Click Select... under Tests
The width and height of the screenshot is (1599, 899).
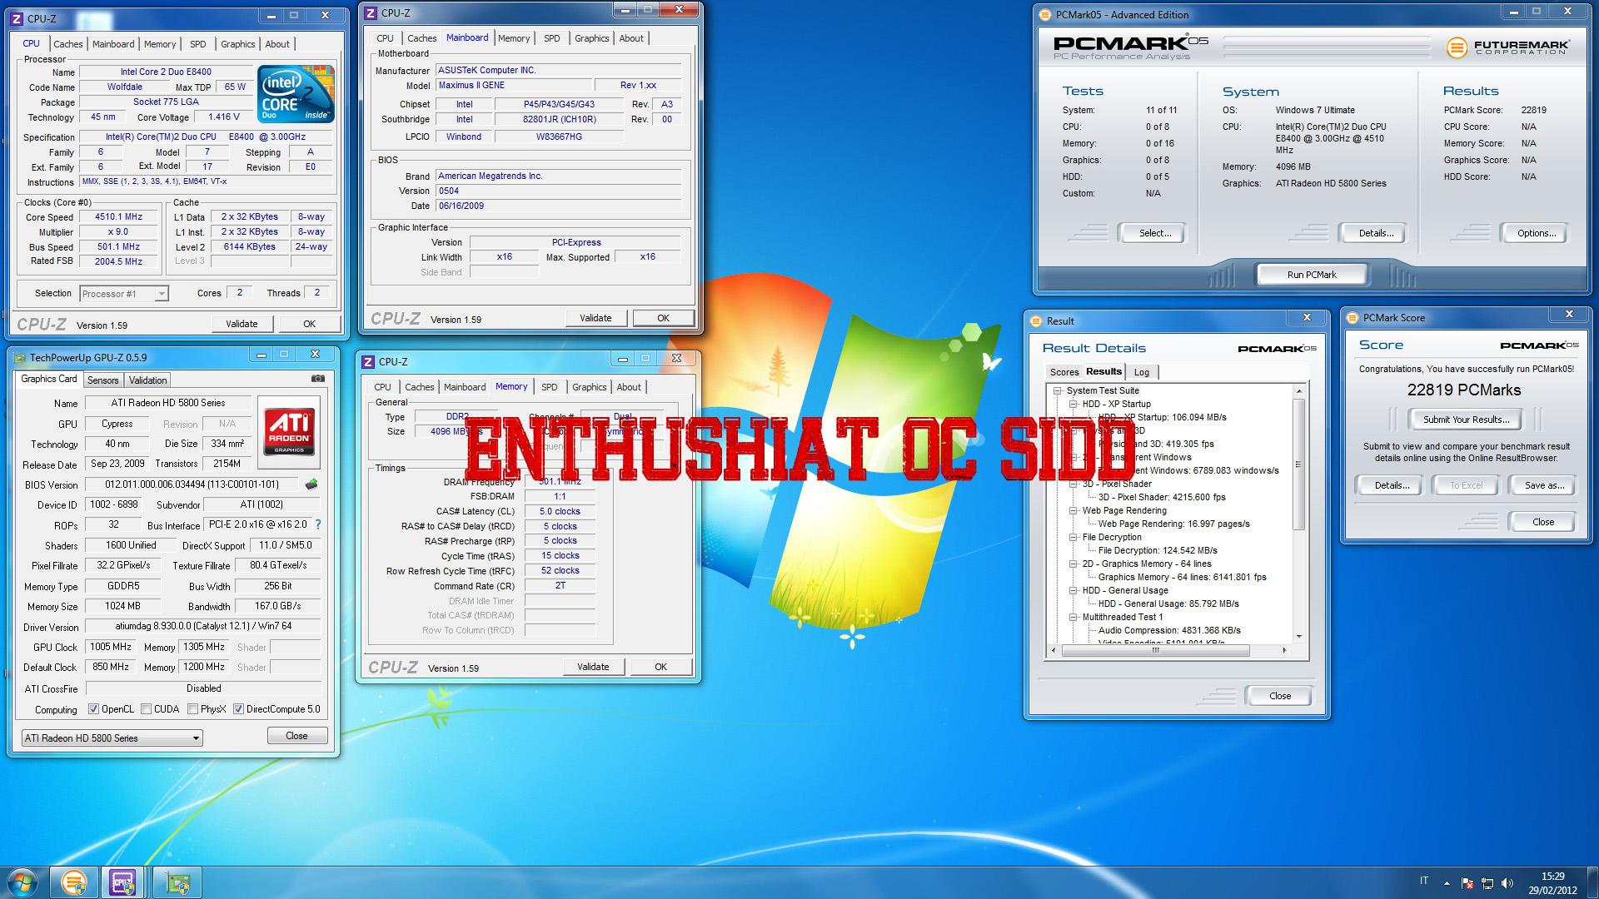click(1154, 233)
